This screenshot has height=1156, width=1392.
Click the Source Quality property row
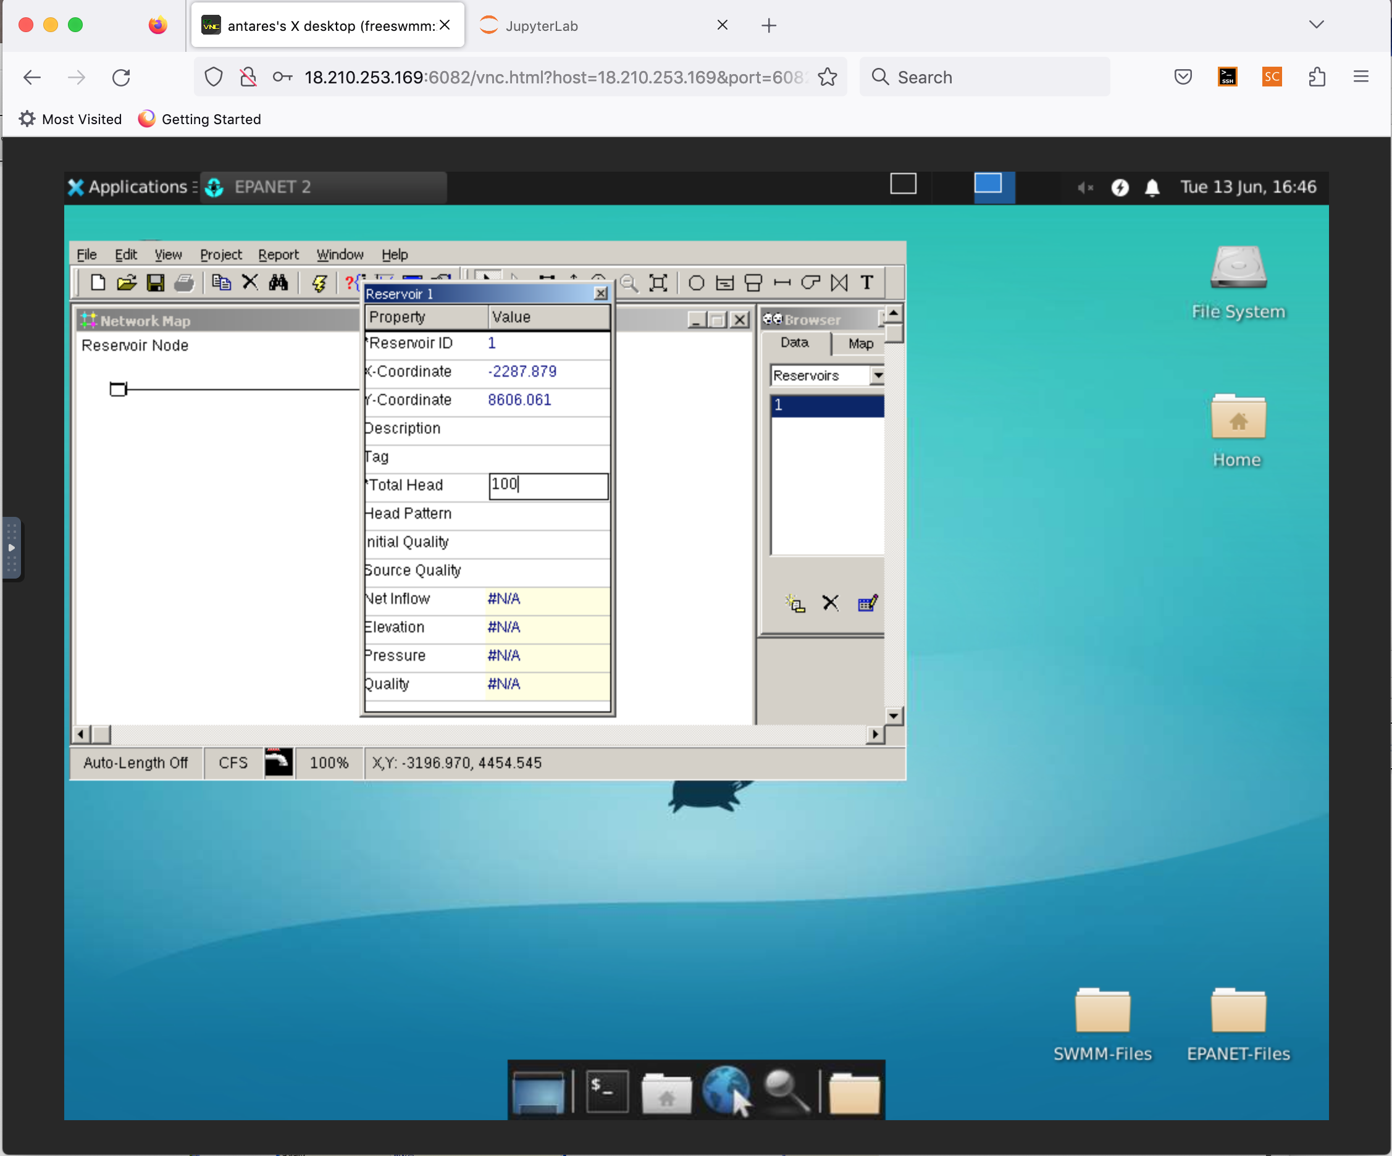487,571
